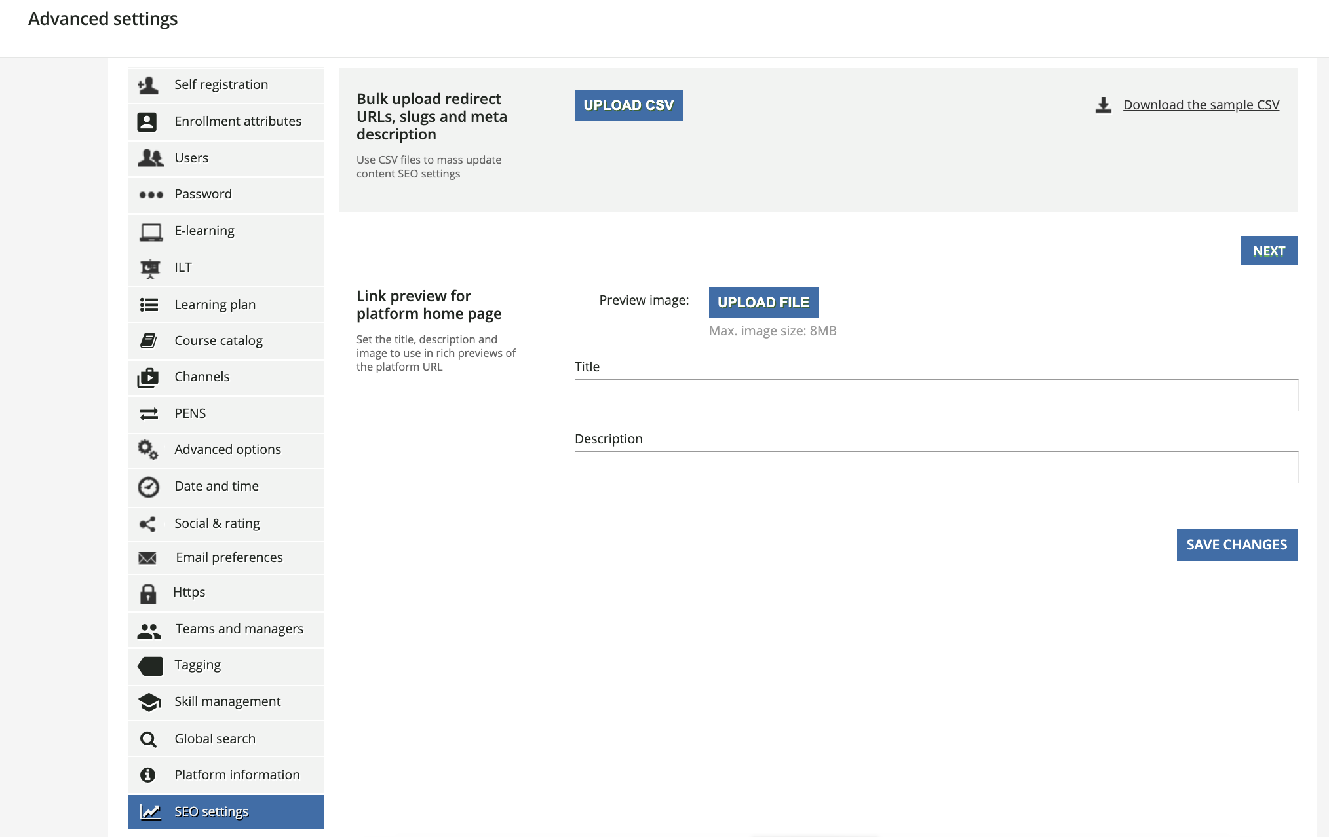Viewport: 1329px width, 837px height.
Task: Click the Date and time clock icon
Action: (149, 487)
